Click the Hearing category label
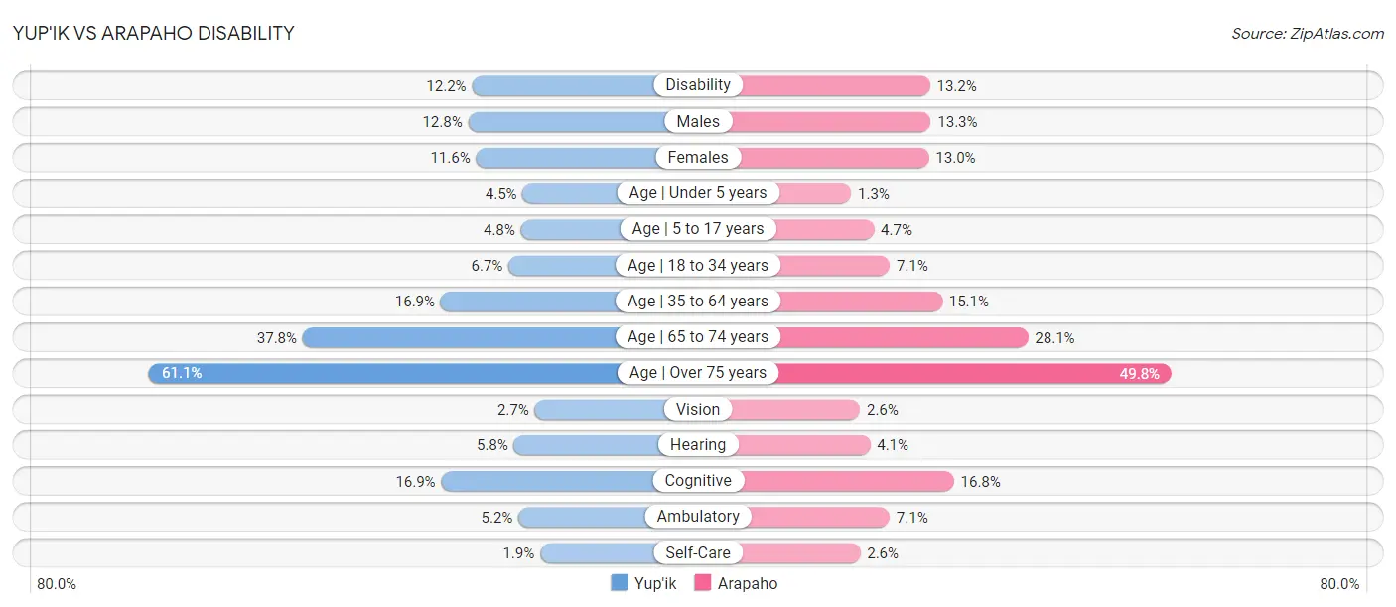This screenshot has height=607, width=1396. 698,444
